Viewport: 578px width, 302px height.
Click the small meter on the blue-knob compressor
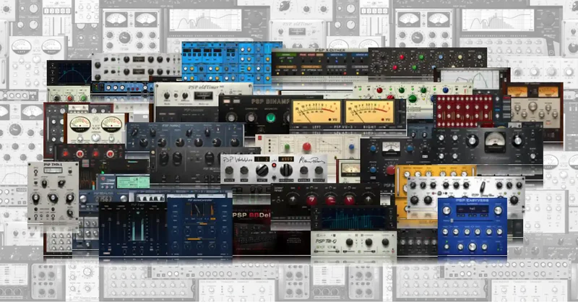pyautogui.click(x=391, y=148)
